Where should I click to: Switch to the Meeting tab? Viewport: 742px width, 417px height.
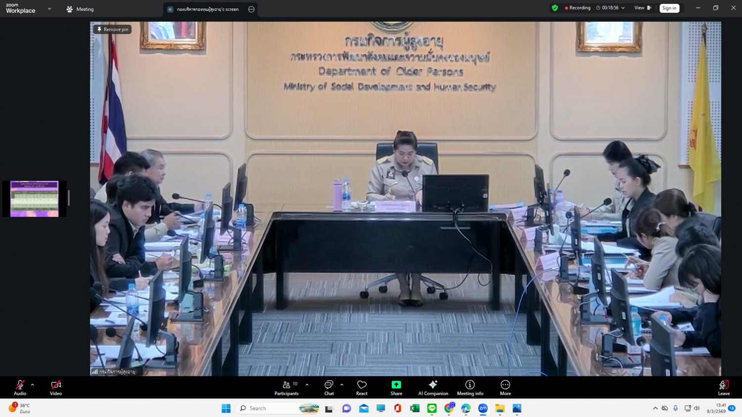[x=80, y=9]
